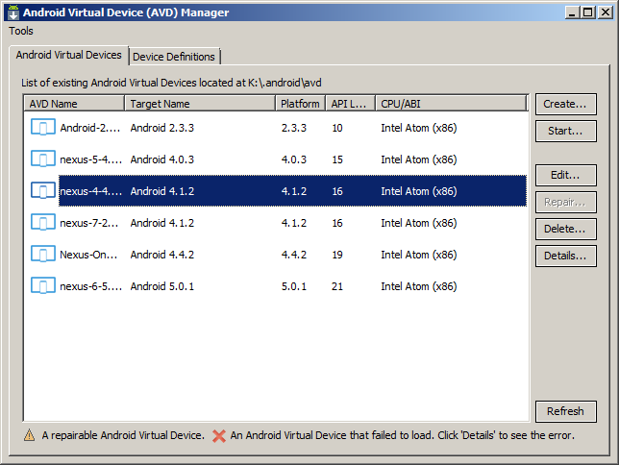
Task: Click target name Android 4.0.3
Action: (x=162, y=159)
